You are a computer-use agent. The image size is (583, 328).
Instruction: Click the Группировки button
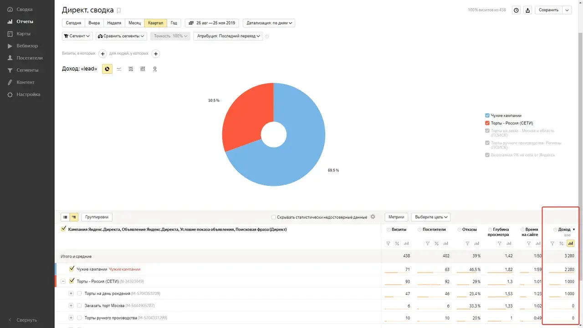pos(97,217)
